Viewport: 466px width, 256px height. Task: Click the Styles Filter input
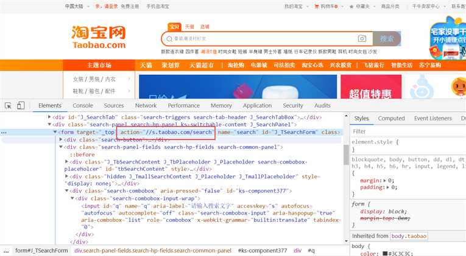point(408,131)
